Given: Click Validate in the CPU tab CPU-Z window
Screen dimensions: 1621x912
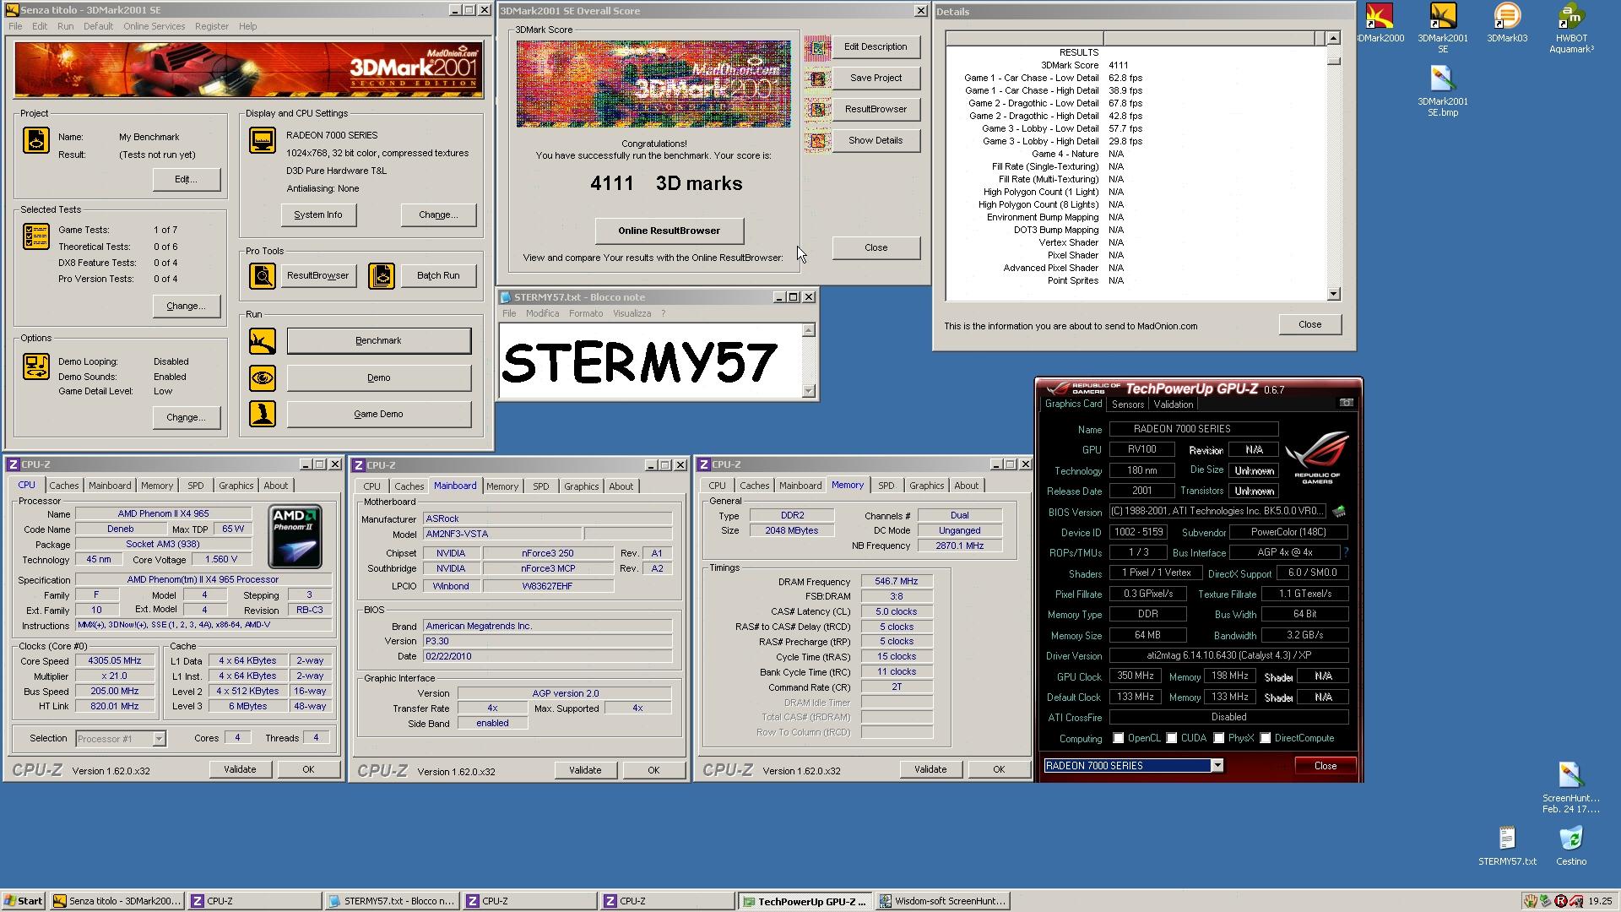Looking at the screenshot, I should point(240,769).
